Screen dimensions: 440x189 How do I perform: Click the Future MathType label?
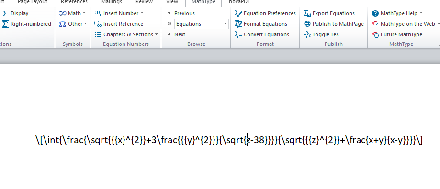(401, 34)
